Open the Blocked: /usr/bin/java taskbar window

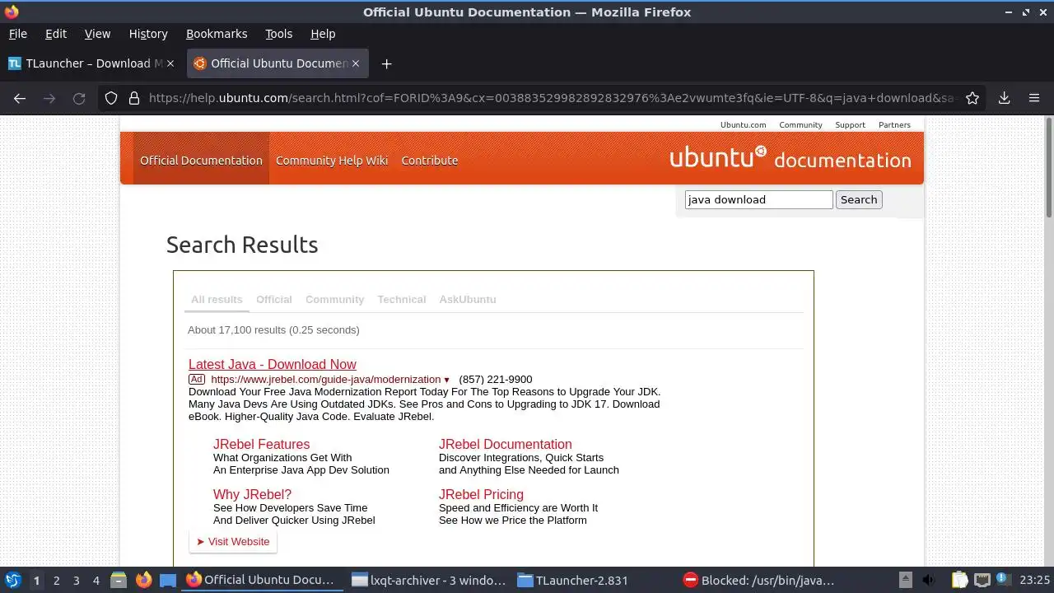tap(759, 580)
